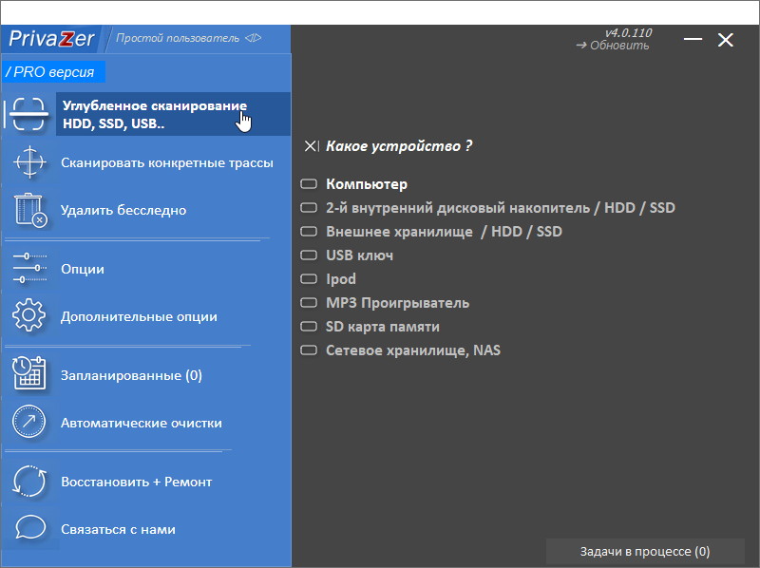Click the gear advanced options icon

(29, 315)
